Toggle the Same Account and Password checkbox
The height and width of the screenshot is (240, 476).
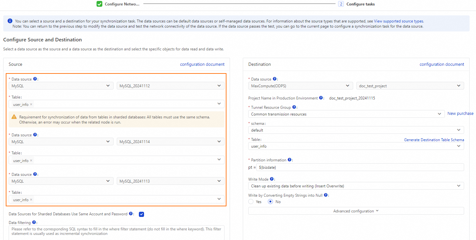click(141, 214)
